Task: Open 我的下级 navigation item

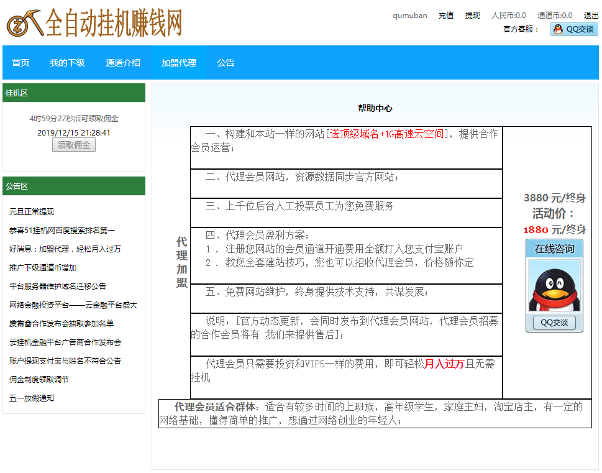Action: [x=67, y=63]
